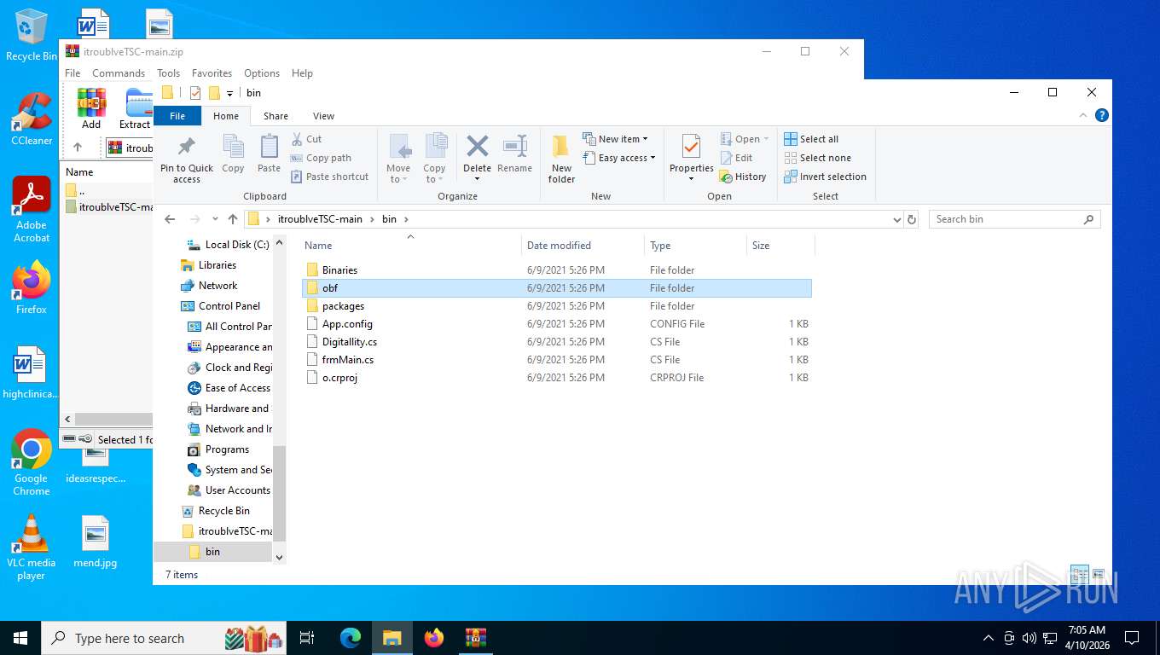Open Properties of selected item

691,159
